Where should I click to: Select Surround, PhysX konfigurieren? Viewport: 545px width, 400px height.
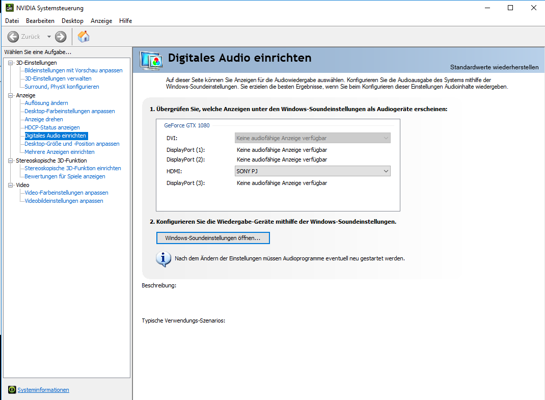click(x=62, y=87)
